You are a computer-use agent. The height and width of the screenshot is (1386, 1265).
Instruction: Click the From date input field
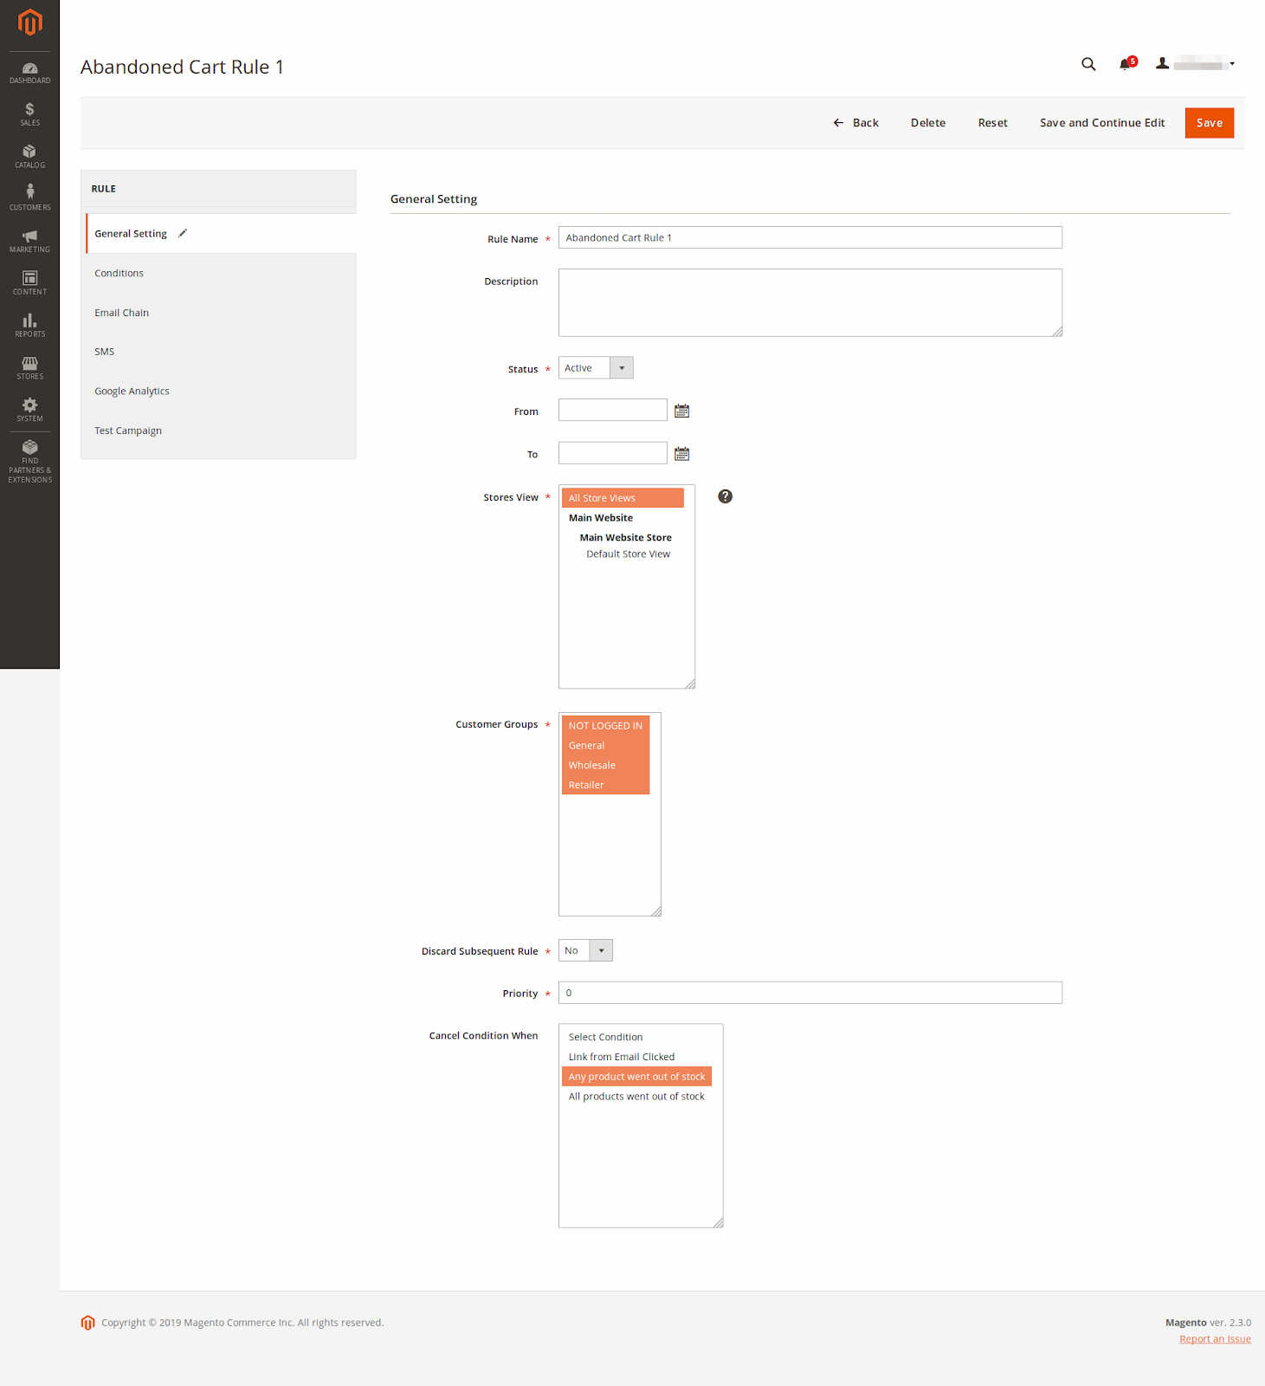(x=612, y=410)
